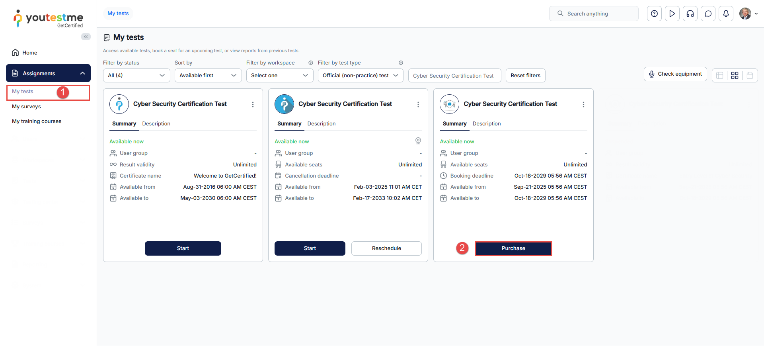This screenshot has height=346, width=764.
Task: Switch to table list view
Action: coord(719,75)
